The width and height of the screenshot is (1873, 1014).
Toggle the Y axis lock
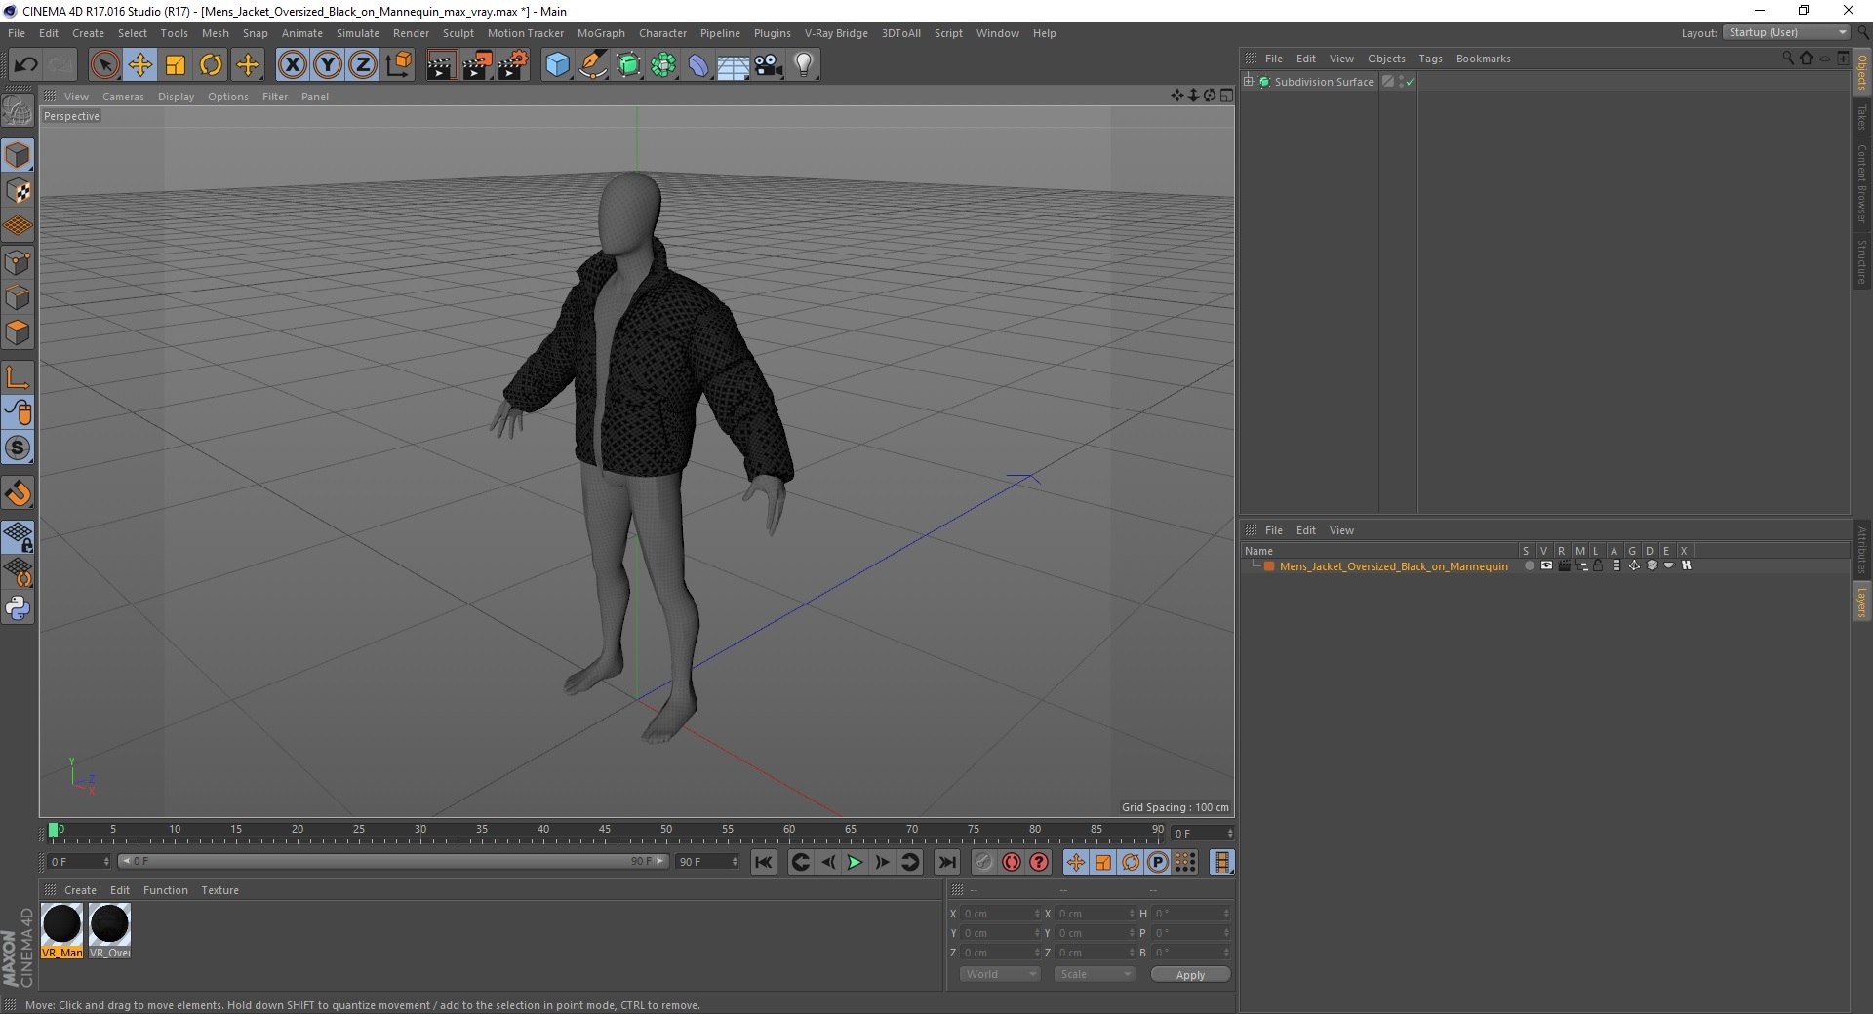click(x=328, y=65)
